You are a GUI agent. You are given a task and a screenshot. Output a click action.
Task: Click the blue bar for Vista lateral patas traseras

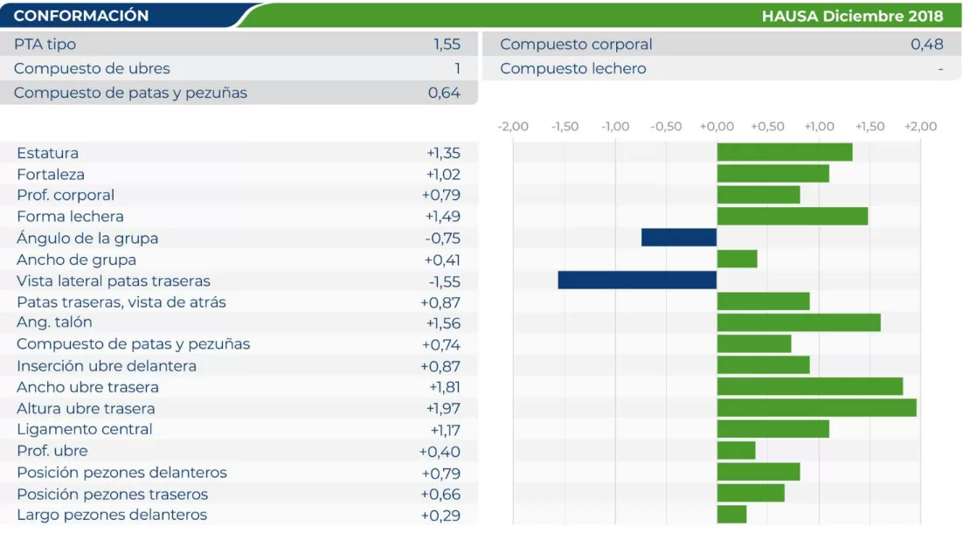coord(637,280)
